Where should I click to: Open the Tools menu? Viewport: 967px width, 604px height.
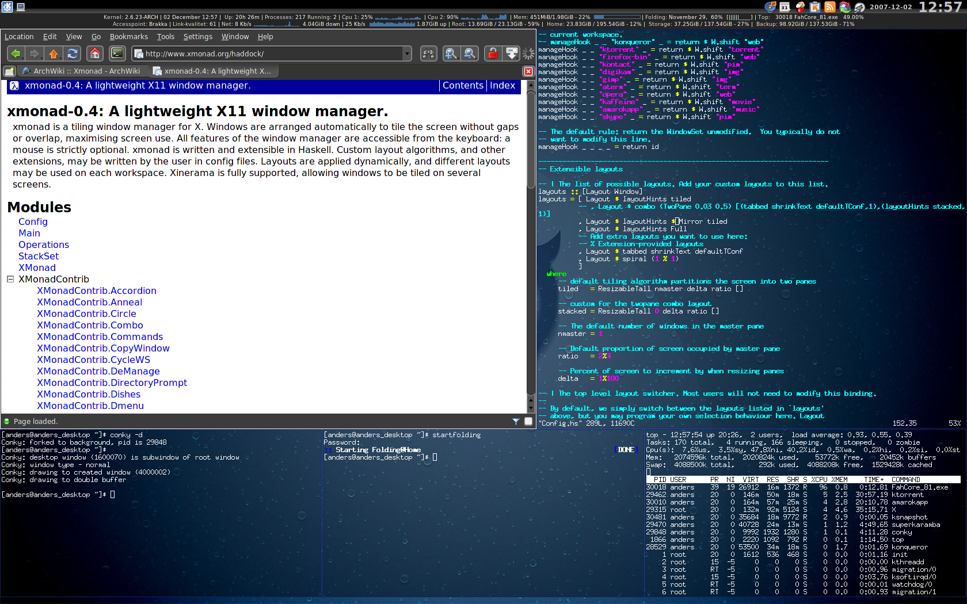(x=166, y=36)
